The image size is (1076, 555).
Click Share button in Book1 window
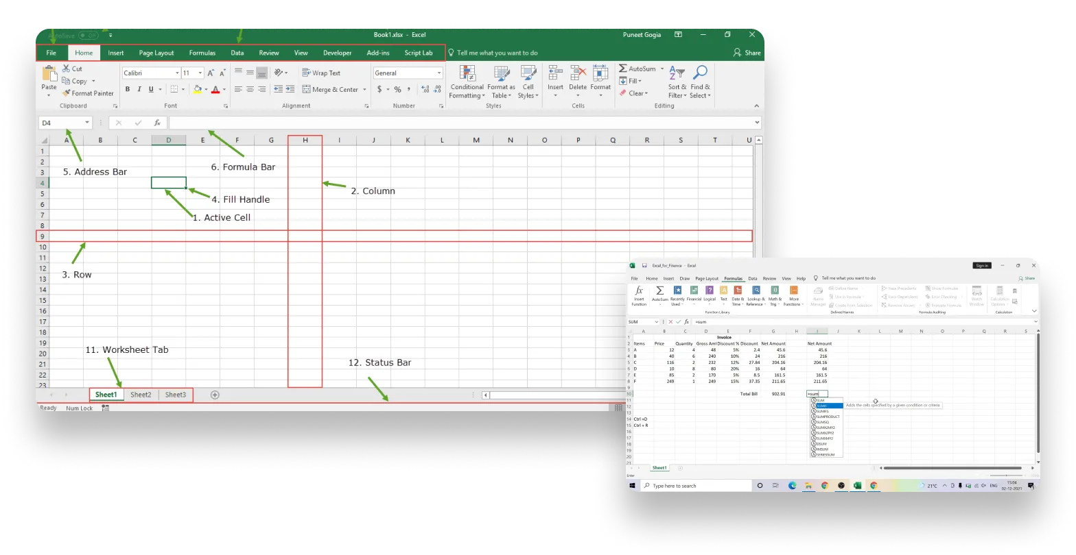point(747,53)
